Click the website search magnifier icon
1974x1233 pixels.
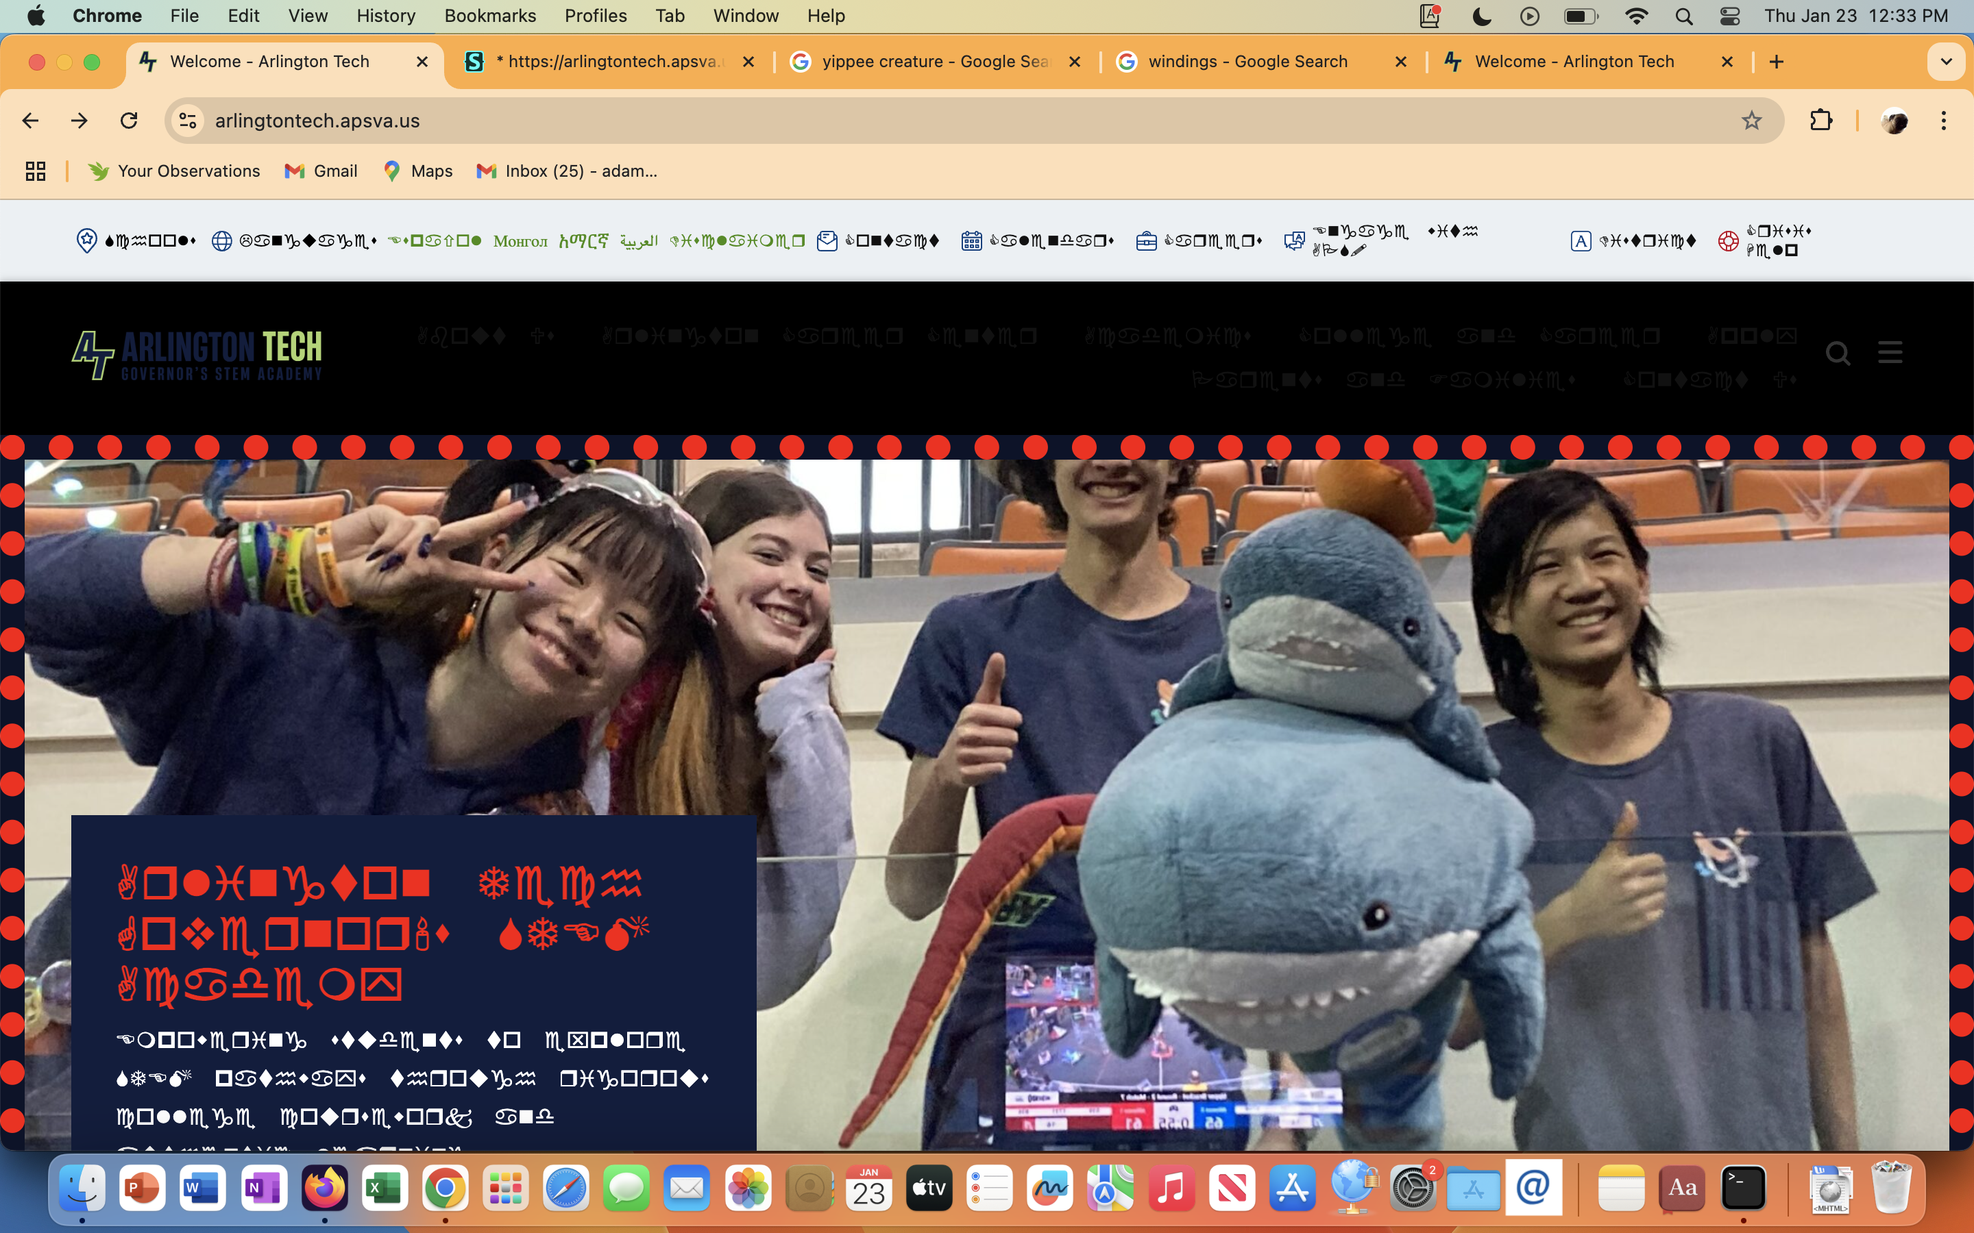[x=1838, y=353]
